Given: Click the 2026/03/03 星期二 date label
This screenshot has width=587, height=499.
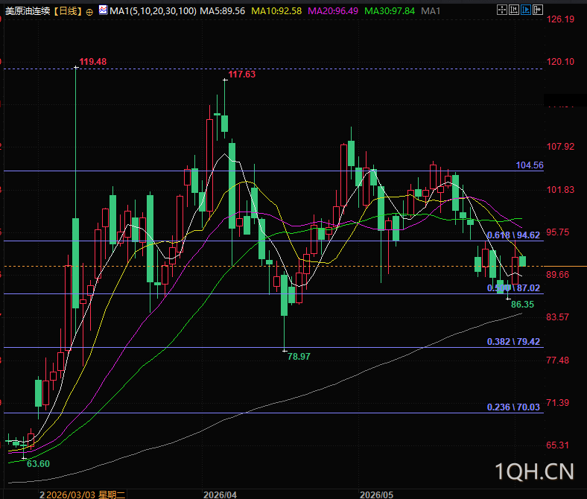Looking at the screenshot, I should (x=86, y=495).
